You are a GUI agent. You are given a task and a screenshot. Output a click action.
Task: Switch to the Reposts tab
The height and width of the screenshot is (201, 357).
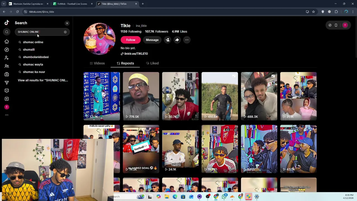point(125,63)
